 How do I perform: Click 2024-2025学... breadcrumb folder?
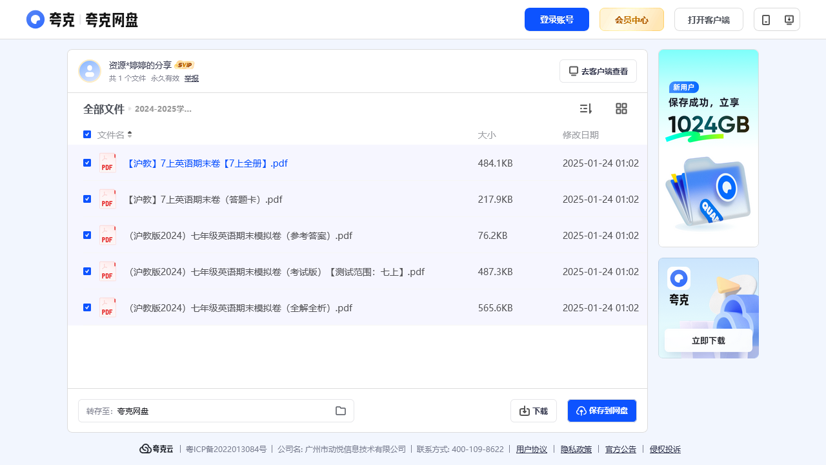[163, 108]
